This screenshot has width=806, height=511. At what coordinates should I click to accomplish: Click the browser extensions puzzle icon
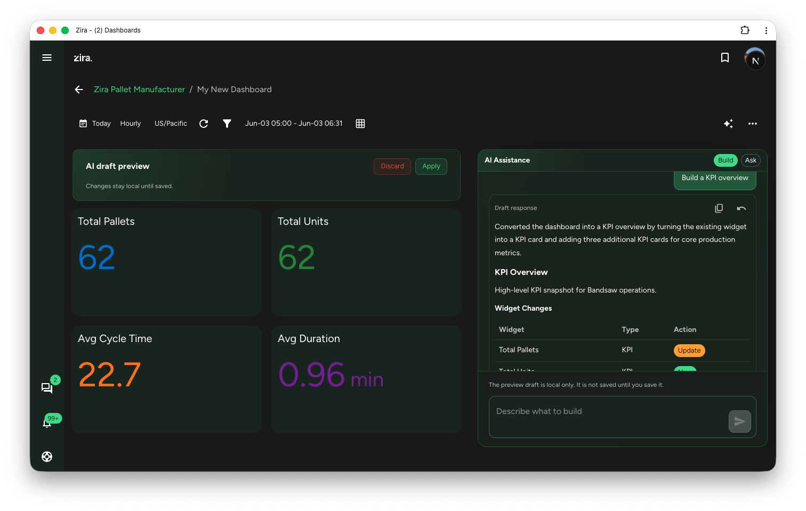(x=745, y=30)
